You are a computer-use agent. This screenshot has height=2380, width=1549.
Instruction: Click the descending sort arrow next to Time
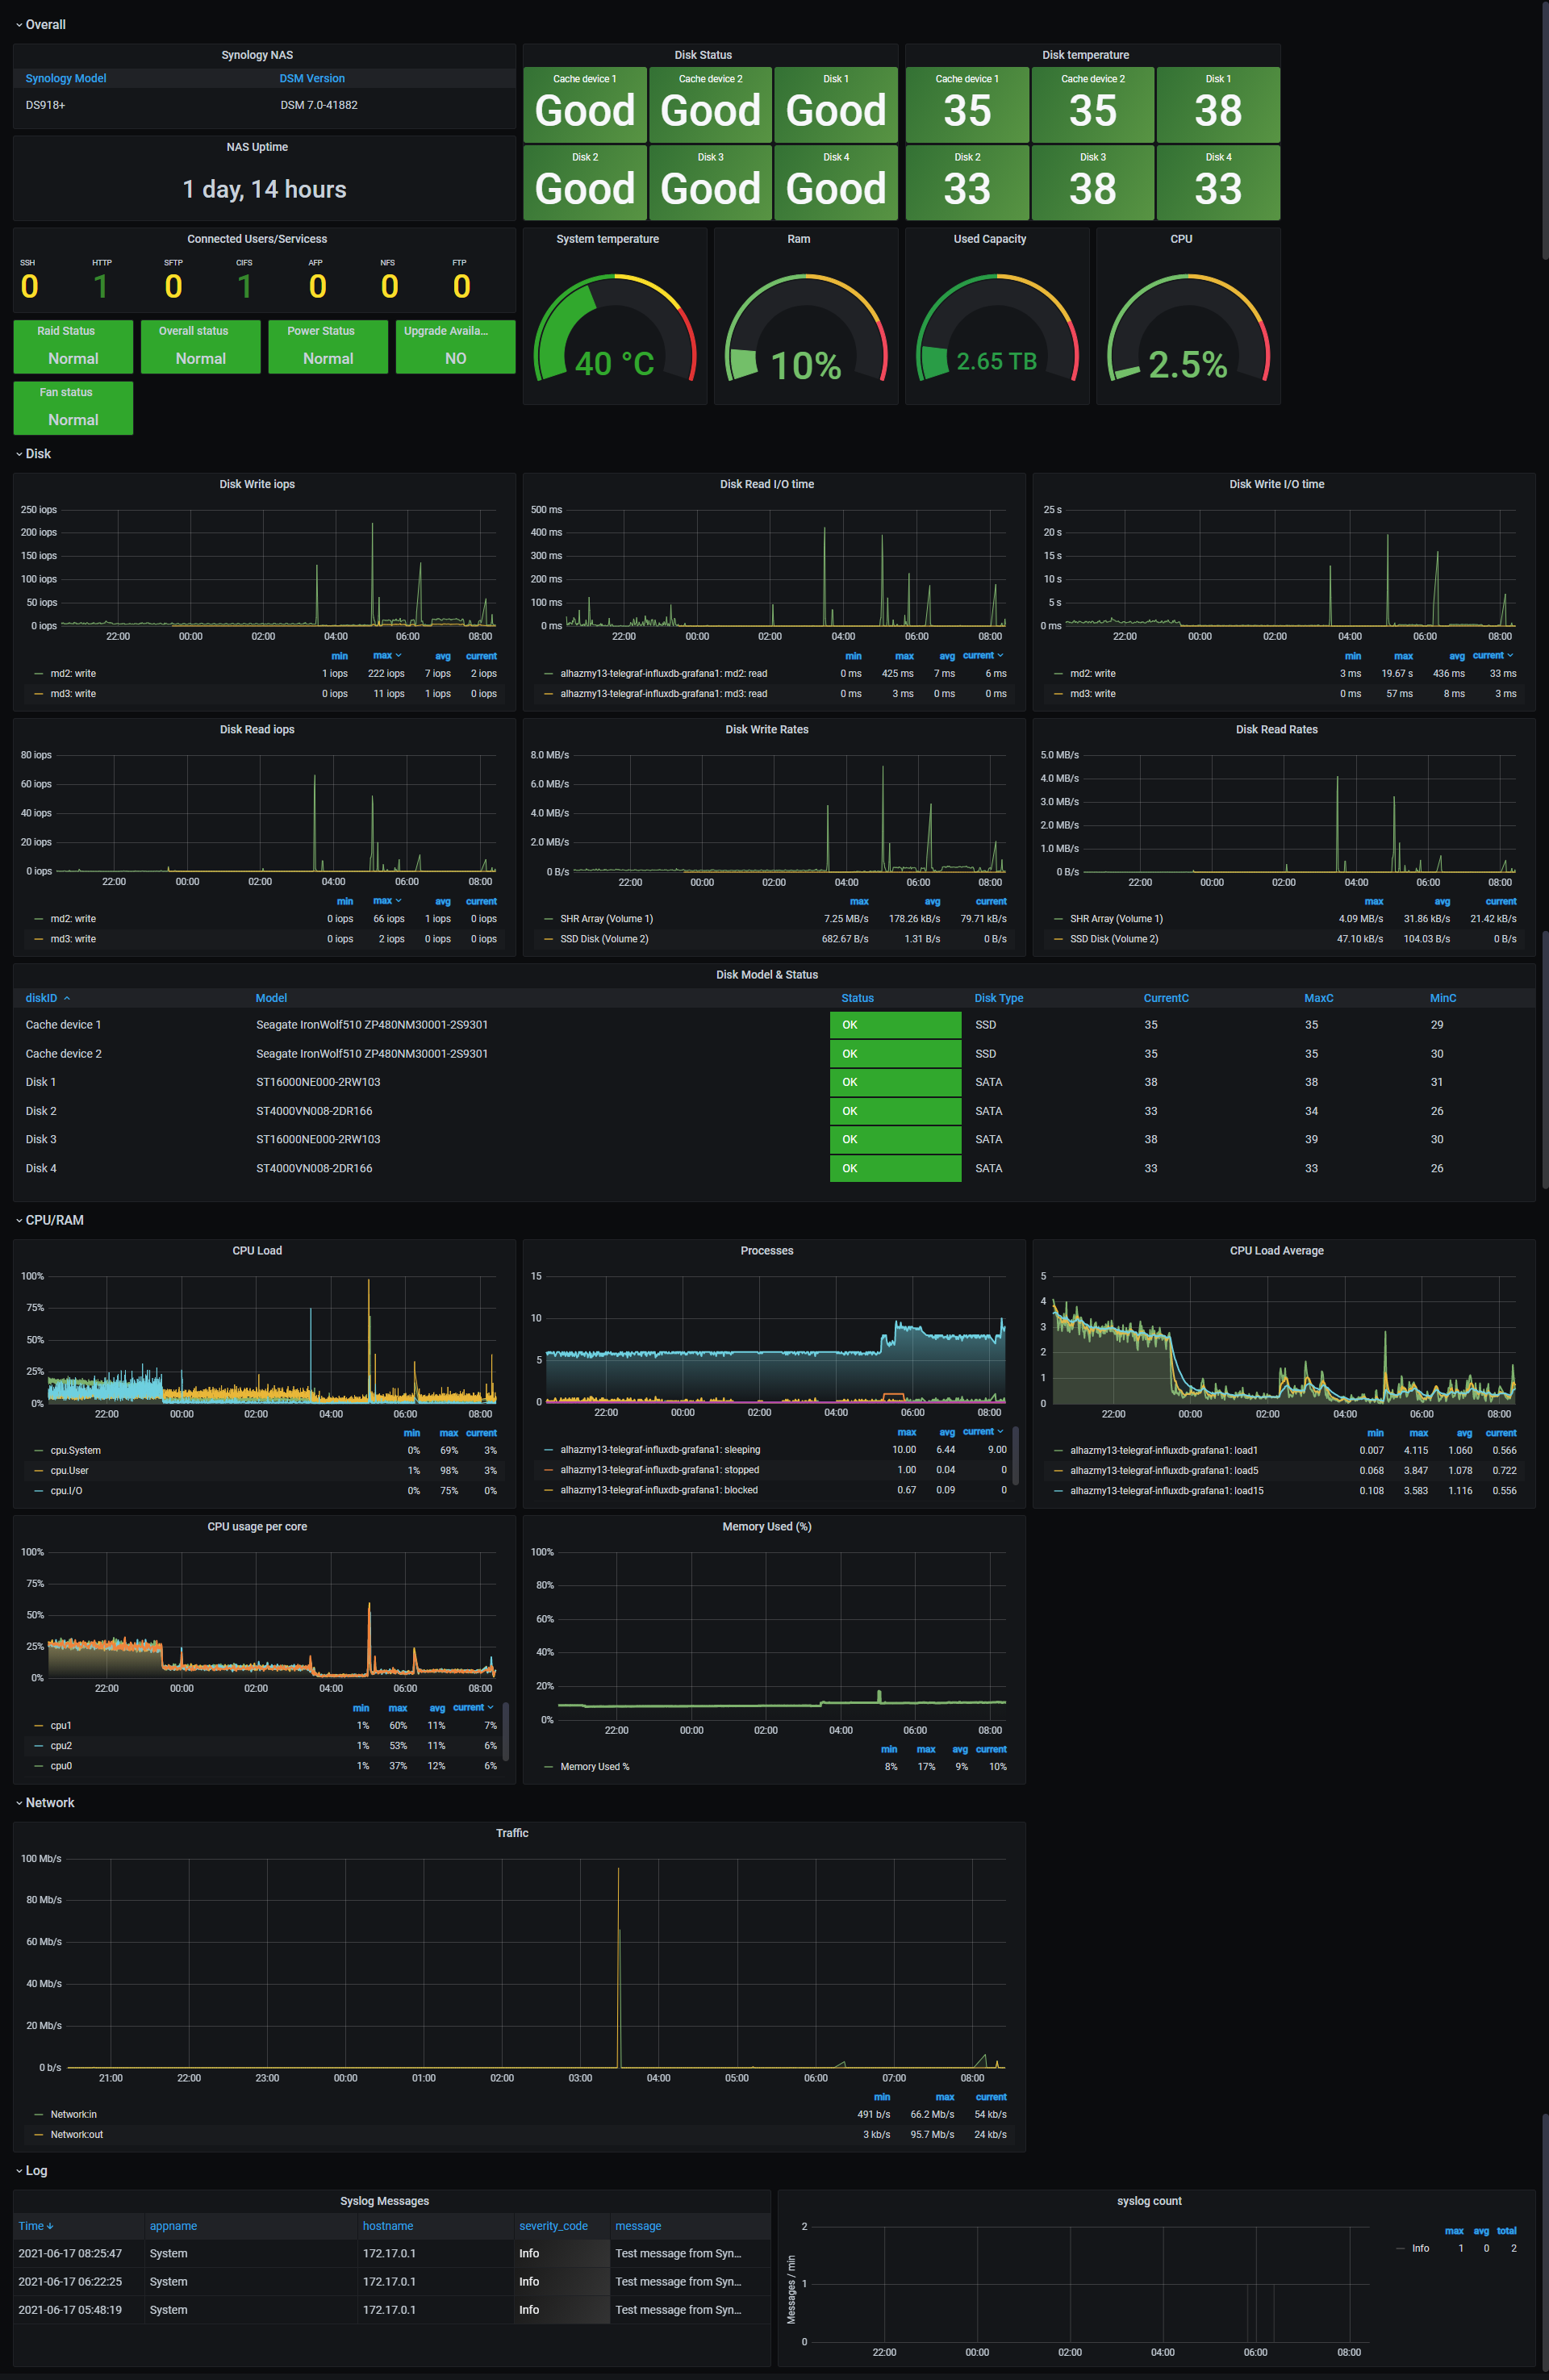50,2226
